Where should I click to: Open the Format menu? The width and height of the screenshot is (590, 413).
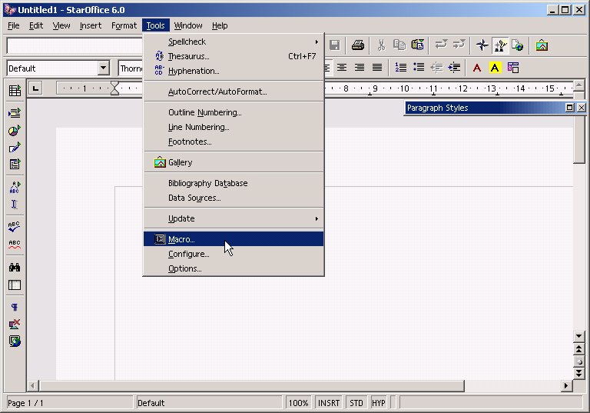point(124,25)
